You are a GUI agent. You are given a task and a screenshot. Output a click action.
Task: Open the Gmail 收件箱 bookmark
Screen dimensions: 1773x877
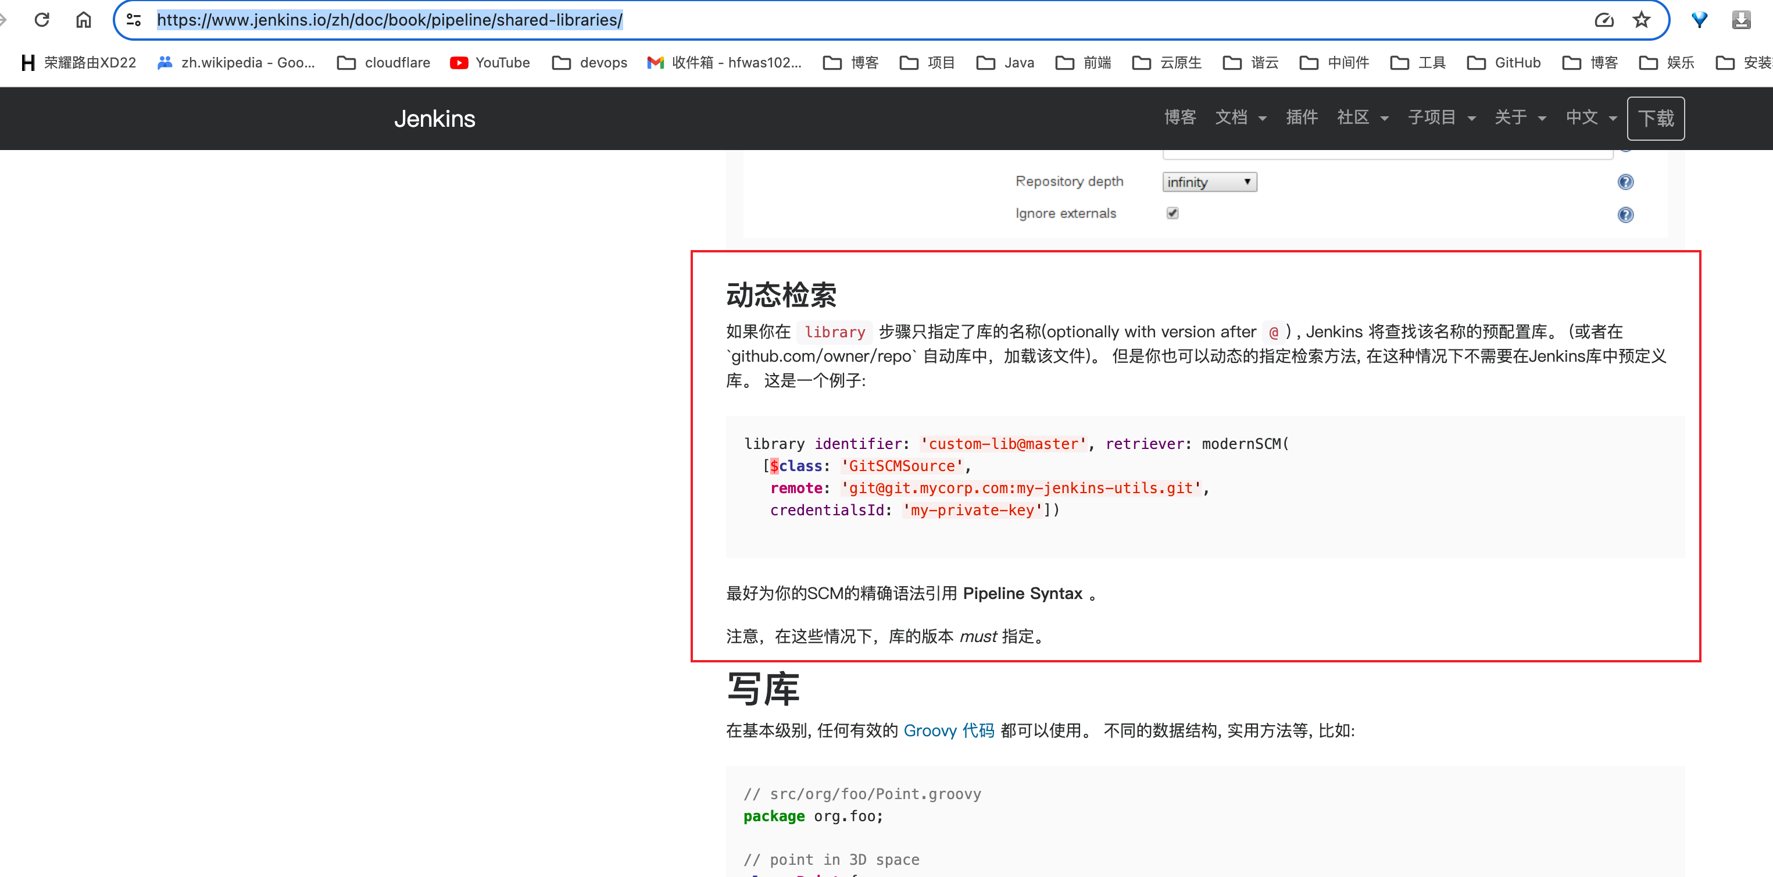724,63
